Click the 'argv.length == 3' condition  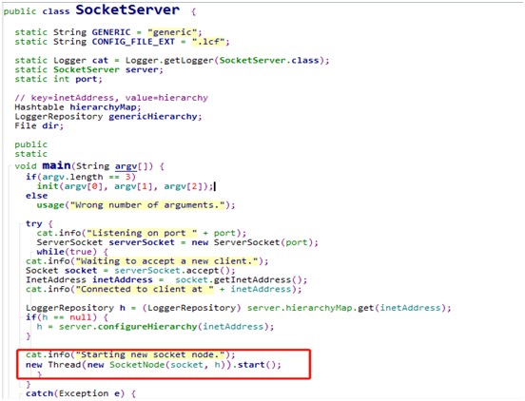tap(86, 177)
